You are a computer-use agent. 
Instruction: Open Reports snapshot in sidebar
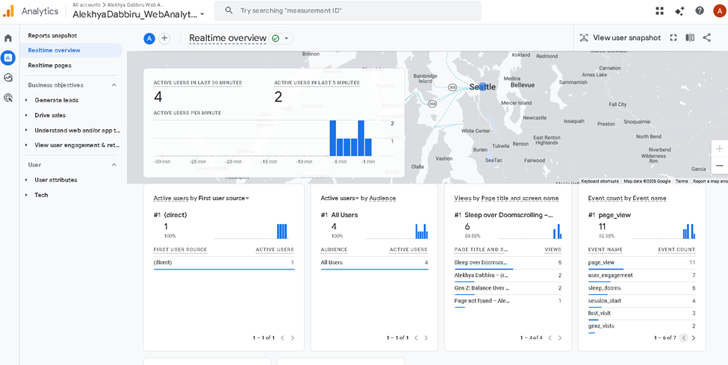click(x=52, y=36)
